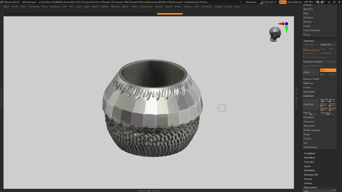Click the red X axis cone
Screen dimensions: 342x192
[x=281, y=24]
